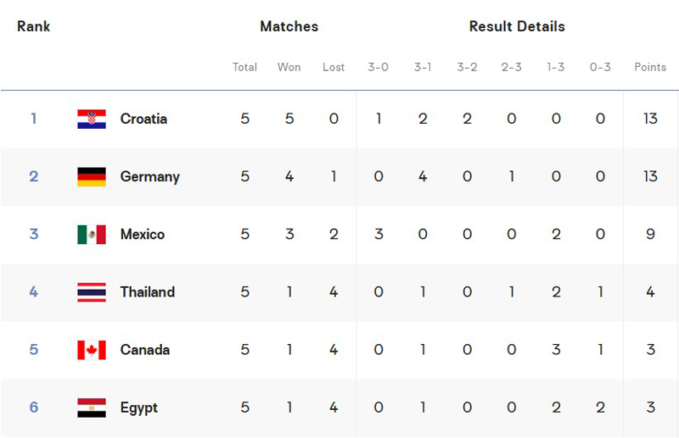Click the Egypt flag icon
This screenshot has width=679, height=438.
[92, 408]
